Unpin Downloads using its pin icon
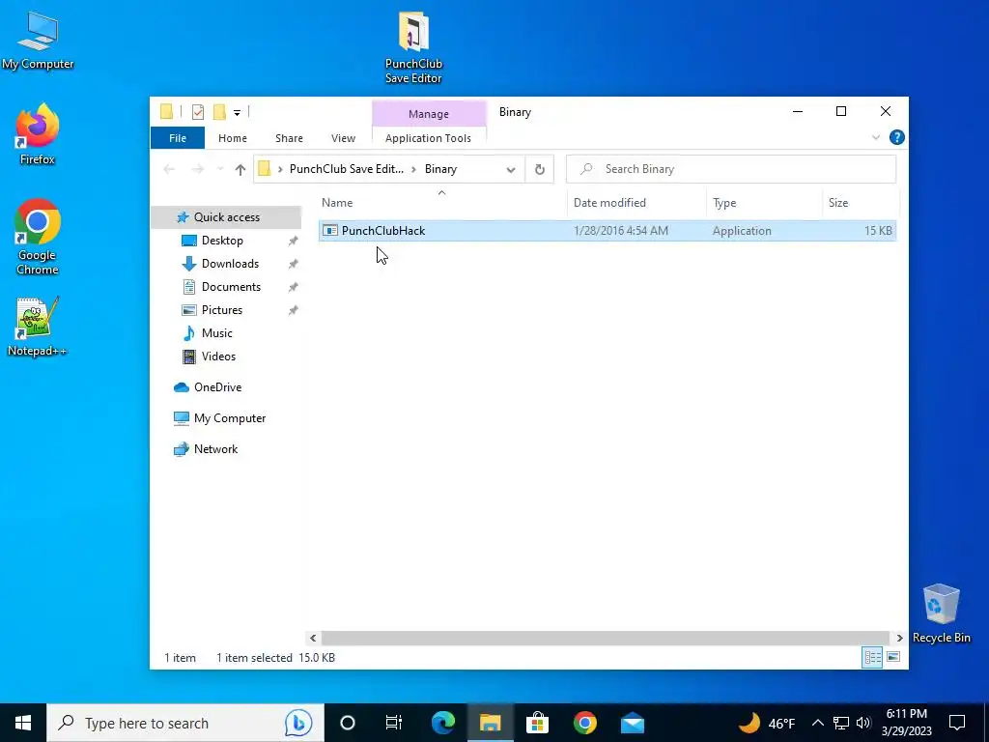The width and height of the screenshot is (989, 742). click(x=294, y=265)
